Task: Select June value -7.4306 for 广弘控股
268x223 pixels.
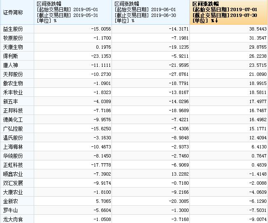Action: click(x=180, y=129)
